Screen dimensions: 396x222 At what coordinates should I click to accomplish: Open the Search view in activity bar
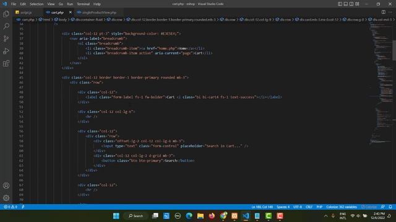coord(6,26)
